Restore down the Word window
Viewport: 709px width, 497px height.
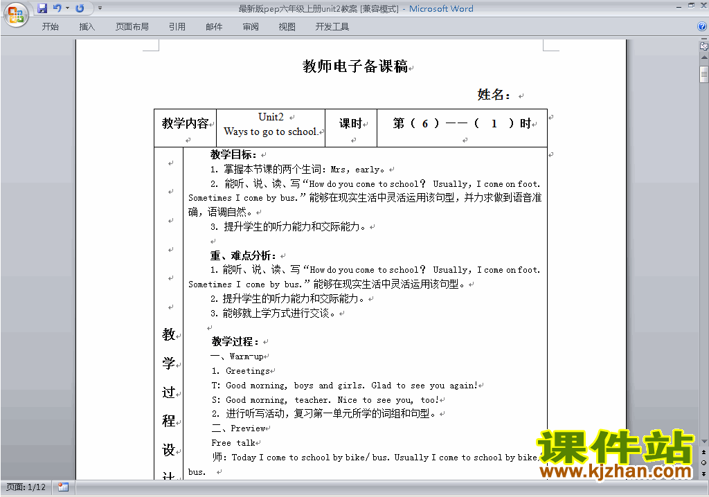click(691, 6)
